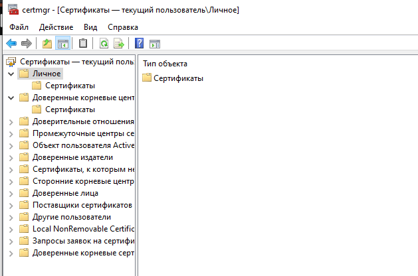
Task: Expand the Другие пользователи node
Action: click(11, 217)
